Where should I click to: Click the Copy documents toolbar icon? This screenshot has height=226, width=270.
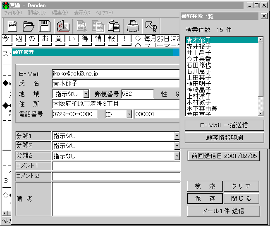pyautogui.click(x=98, y=26)
